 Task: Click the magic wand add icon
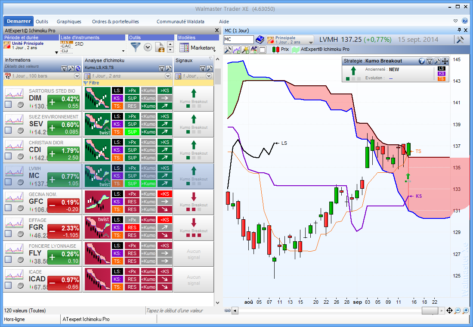click(x=245, y=50)
